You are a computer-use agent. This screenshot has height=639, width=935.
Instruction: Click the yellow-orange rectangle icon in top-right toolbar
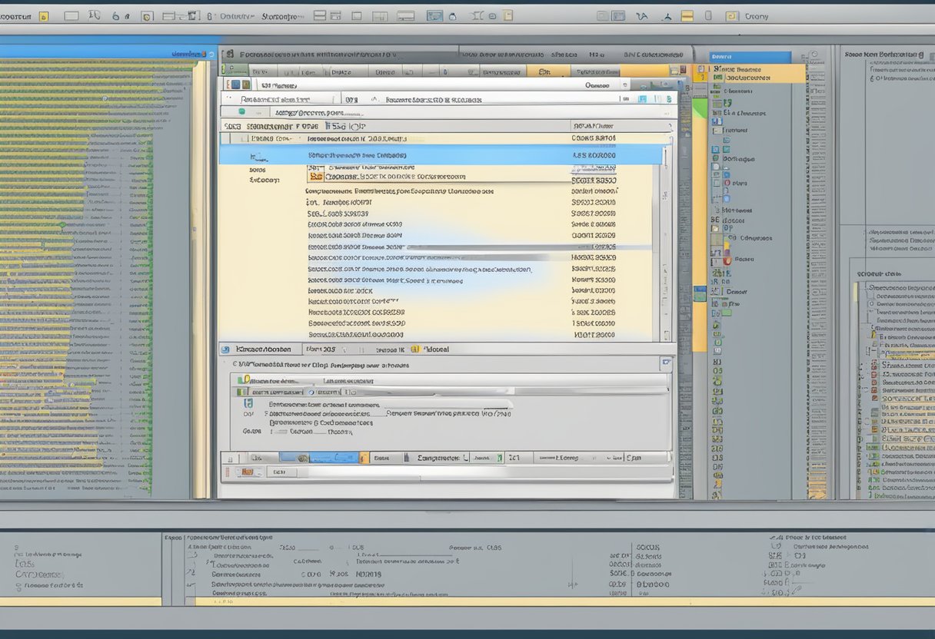pos(687,15)
